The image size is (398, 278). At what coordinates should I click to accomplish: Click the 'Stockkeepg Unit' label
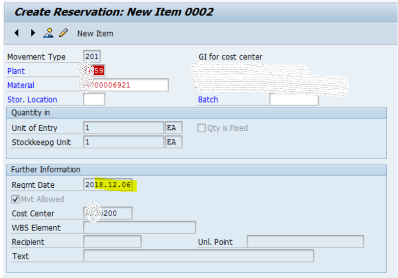point(41,142)
